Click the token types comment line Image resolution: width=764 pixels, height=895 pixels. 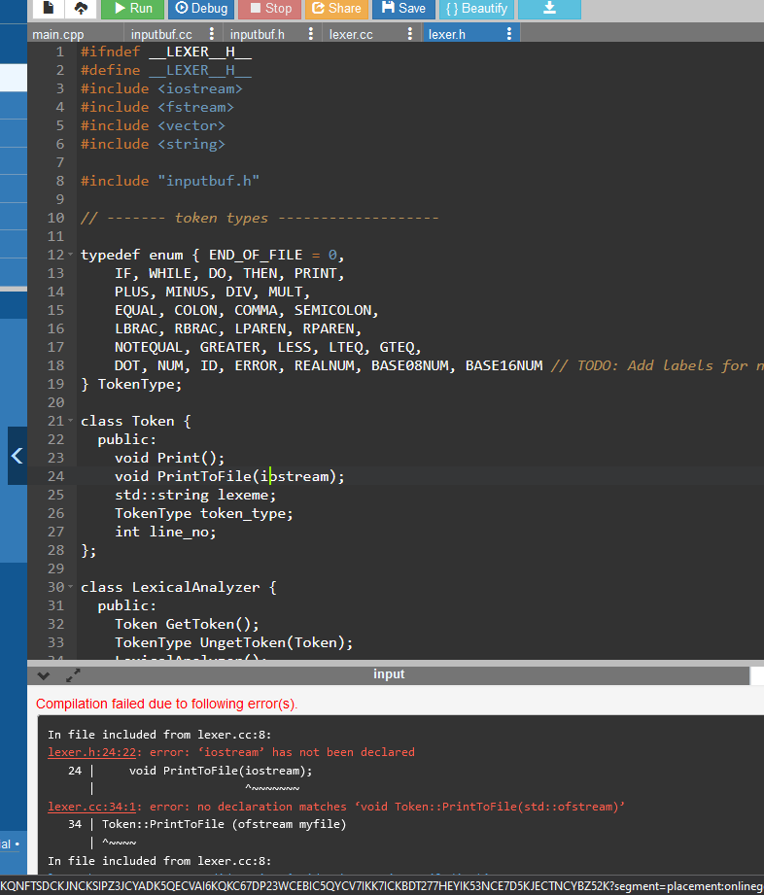point(260,218)
